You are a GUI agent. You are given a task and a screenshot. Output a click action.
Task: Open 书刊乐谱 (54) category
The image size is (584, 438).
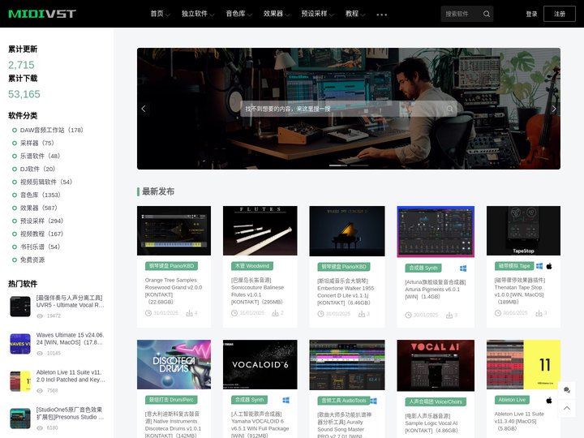(40, 247)
